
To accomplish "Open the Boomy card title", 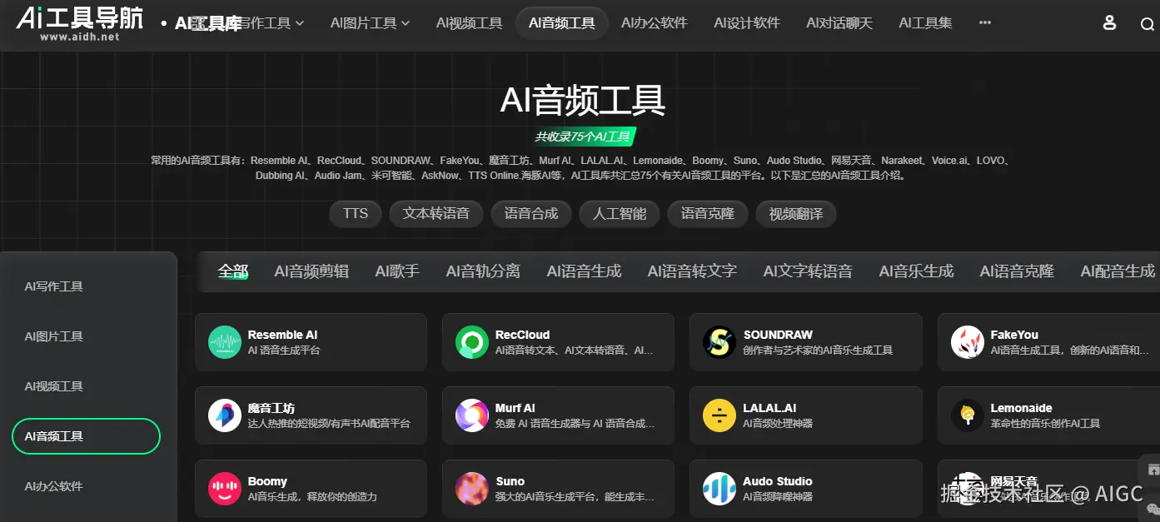I will click(x=267, y=481).
